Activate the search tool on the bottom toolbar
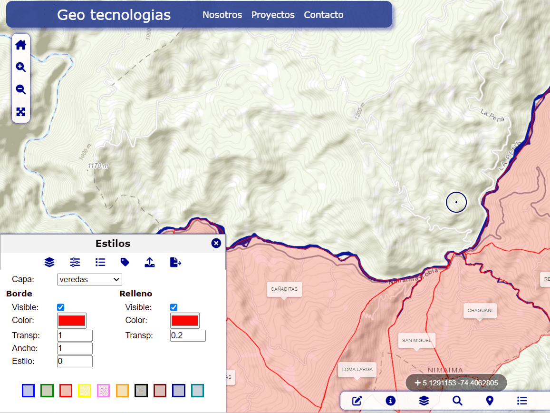The height and width of the screenshot is (413, 550). 457,401
